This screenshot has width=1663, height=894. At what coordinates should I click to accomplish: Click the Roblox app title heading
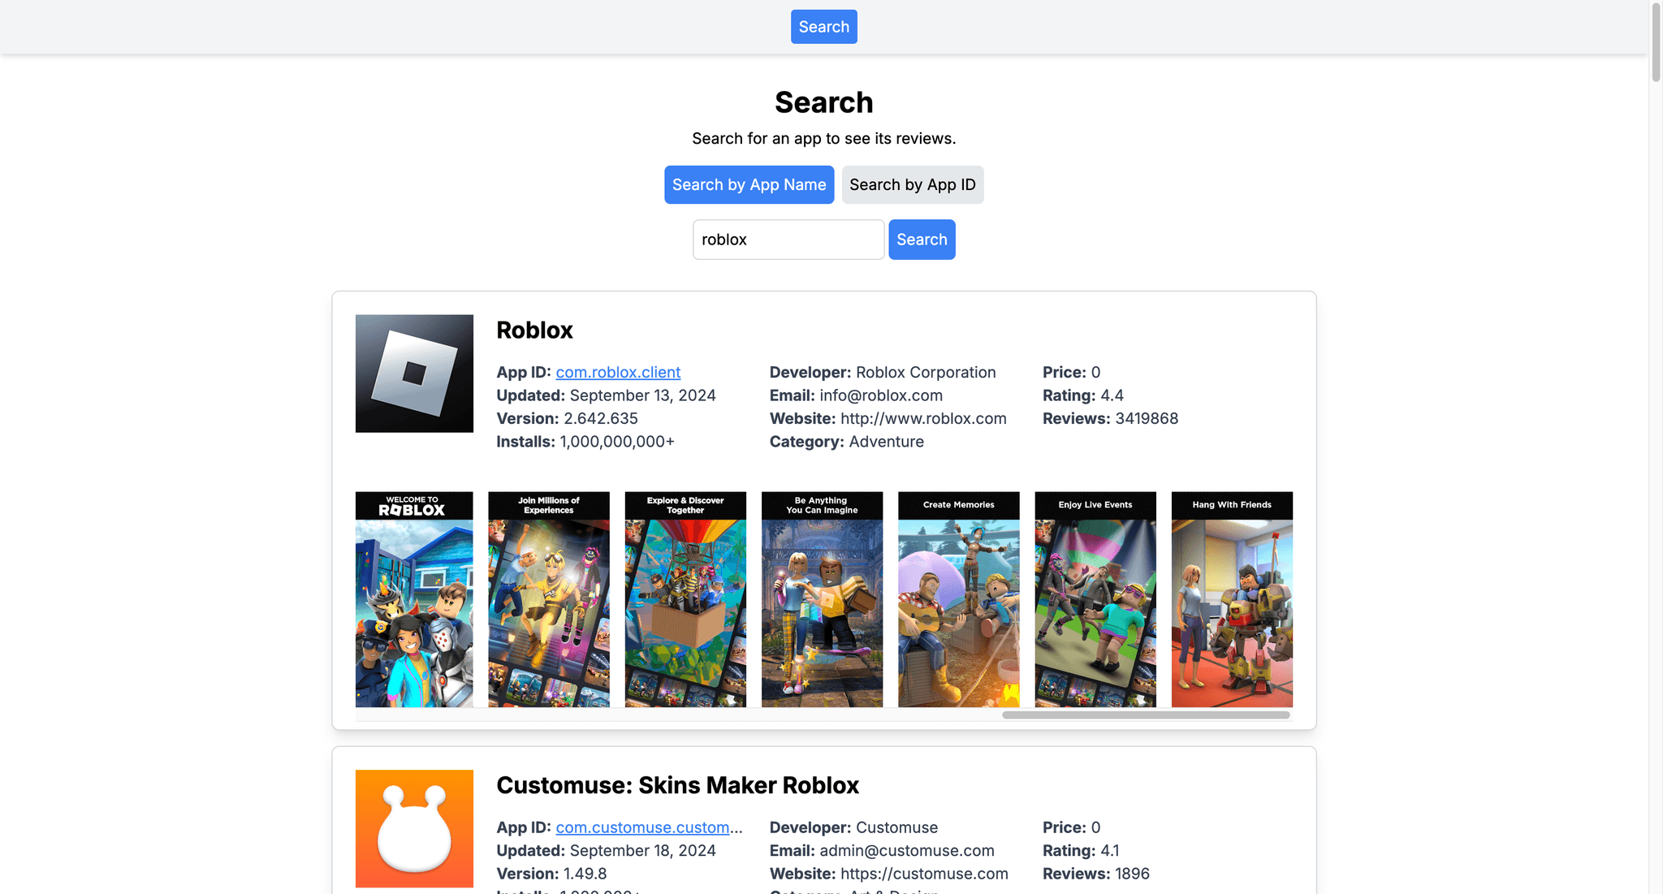pos(534,330)
